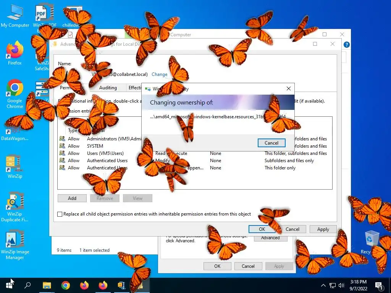Click 'Subfolders and files only' cell
The width and height of the screenshot is (391, 293).
[x=289, y=161]
